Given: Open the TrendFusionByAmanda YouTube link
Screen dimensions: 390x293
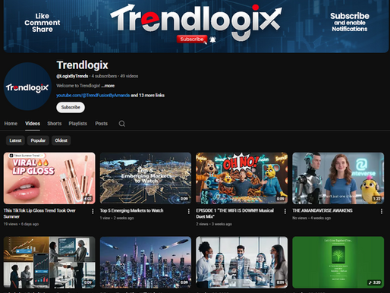Looking at the screenshot, I should pyautogui.click(x=93, y=96).
